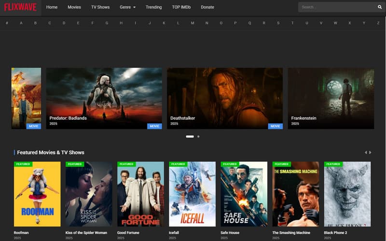Viewport: 386px width, 241px height.
Task: Filter titles by letter A
Action: (x=21, y=23)
